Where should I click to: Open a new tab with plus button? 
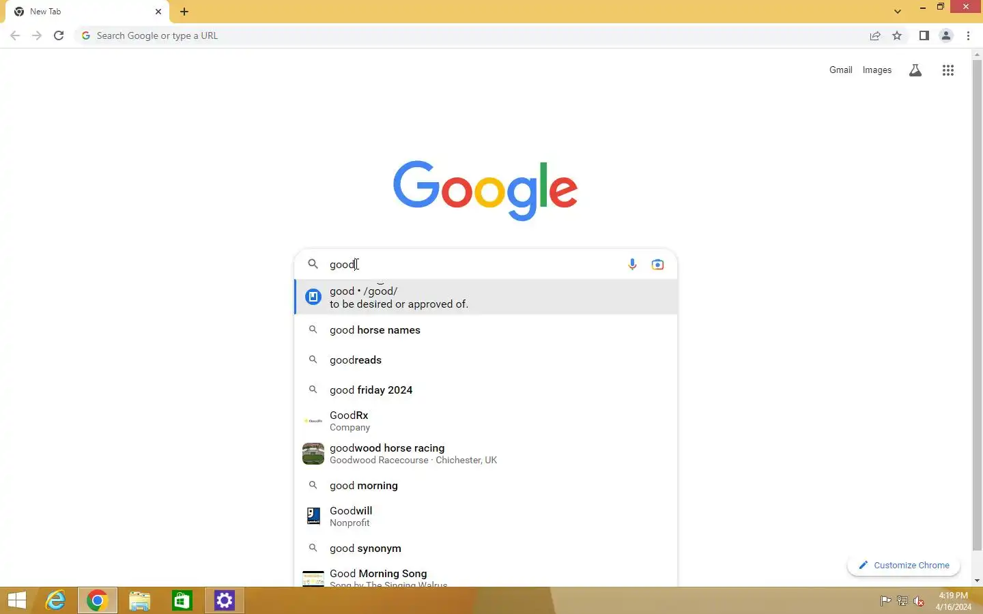(184, 12)
